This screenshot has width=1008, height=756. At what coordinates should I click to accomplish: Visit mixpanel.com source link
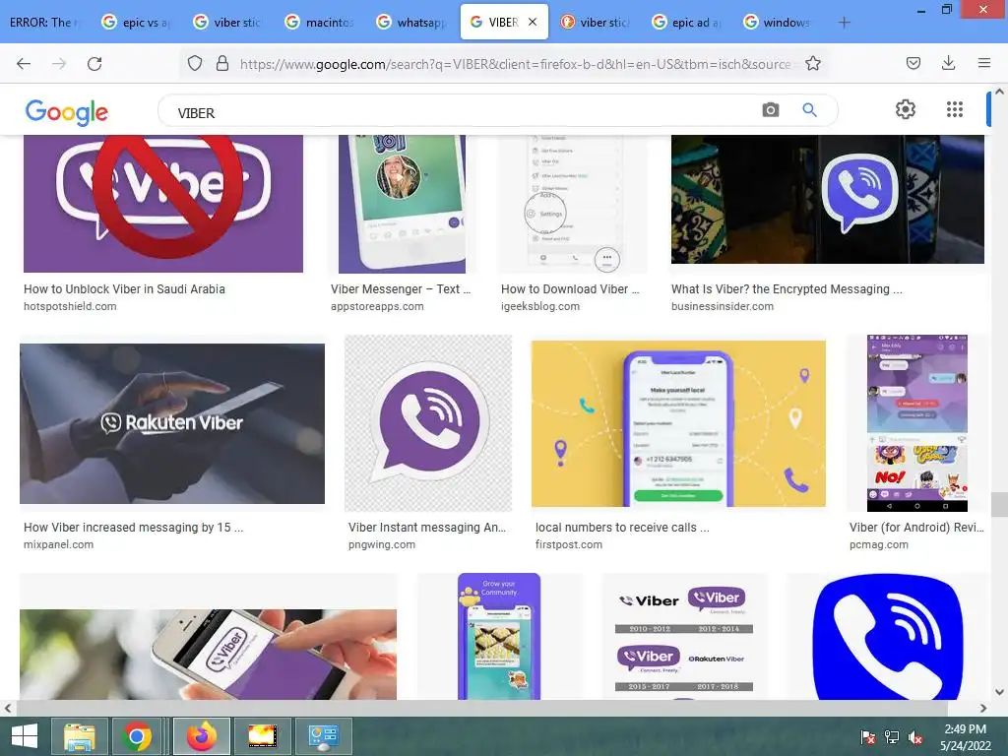tap(58, 544)
